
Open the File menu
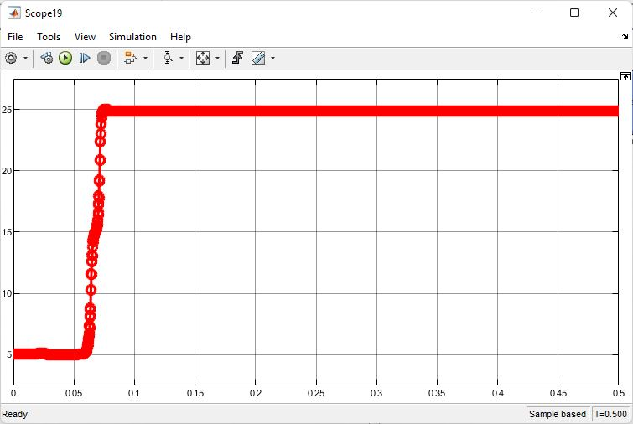tap(15, 37)
